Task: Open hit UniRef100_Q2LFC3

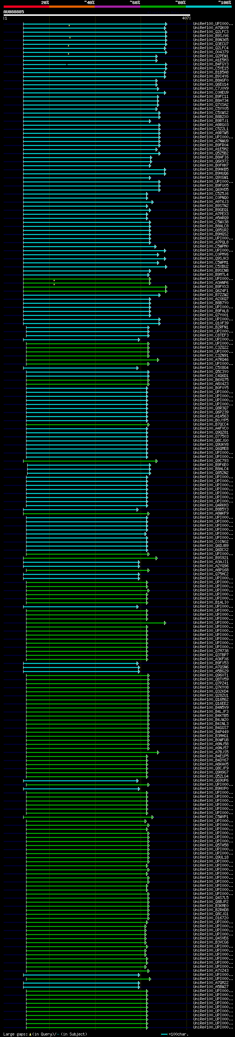Action: [211, 32]
